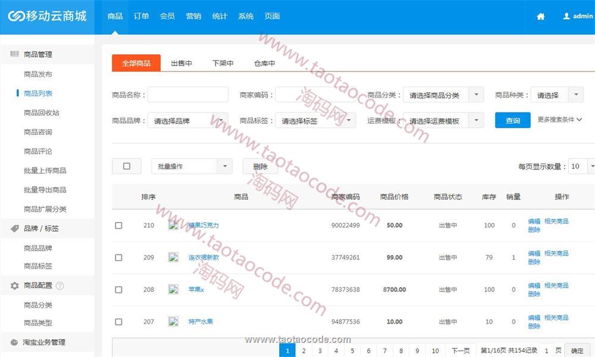This screenshot has width=595, height=357.
Task: Check the row checkbox for item 210
Action: [x=118, y=226]
